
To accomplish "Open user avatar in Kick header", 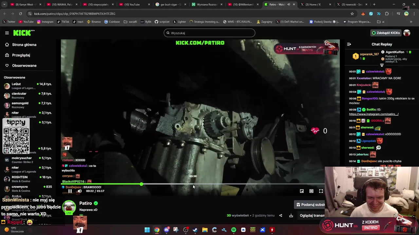I will 407,33.
